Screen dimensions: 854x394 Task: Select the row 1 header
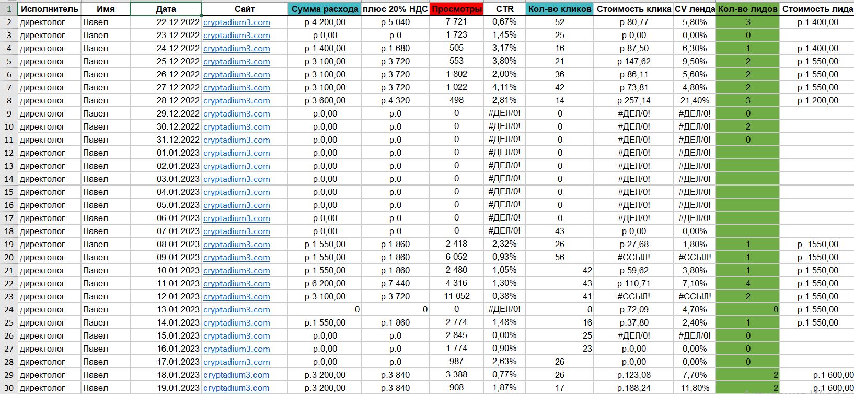[9, 9]
